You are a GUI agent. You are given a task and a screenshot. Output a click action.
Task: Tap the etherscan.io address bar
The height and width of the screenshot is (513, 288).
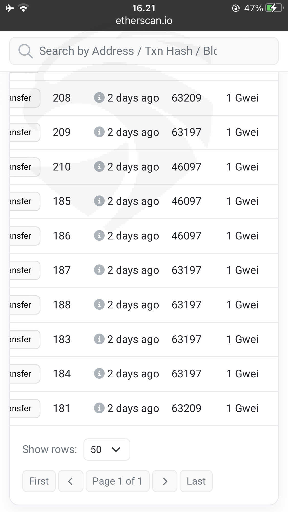(144, 21)
